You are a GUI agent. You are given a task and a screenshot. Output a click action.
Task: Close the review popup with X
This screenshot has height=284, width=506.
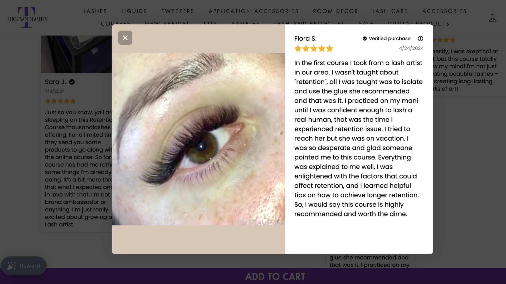pyautogui.click(x=125, y=38)
